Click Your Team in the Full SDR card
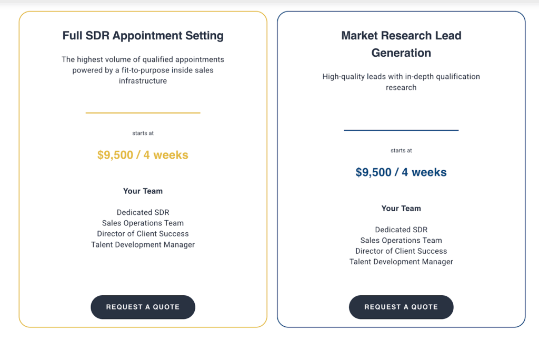Viewport: 539px width, 341px height. (143, 191)
